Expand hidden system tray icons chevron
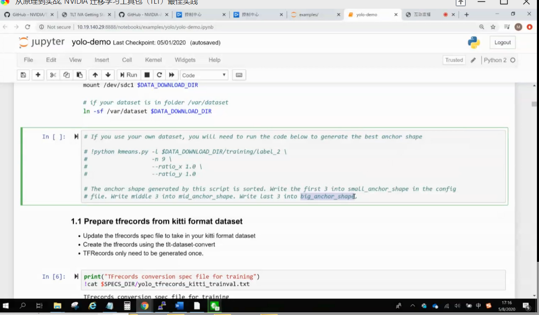 (x=413, y=306)
